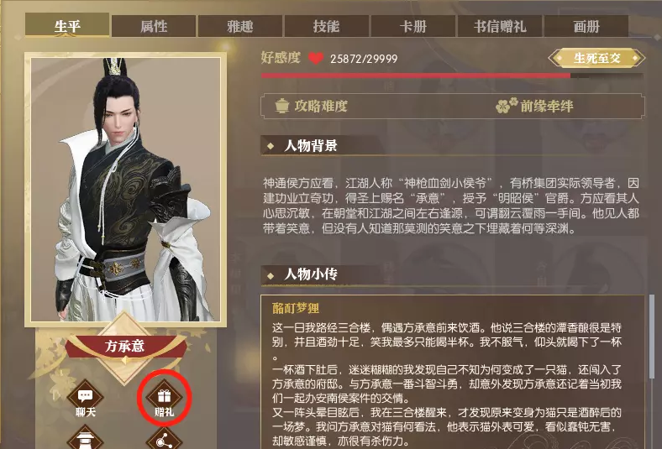Click the 生死至交 relationship badge
662x449 pixels.
click(x=596, y=58)
